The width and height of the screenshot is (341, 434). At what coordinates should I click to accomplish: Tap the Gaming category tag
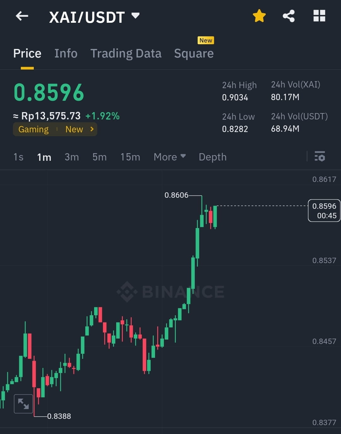coord(33,129)
